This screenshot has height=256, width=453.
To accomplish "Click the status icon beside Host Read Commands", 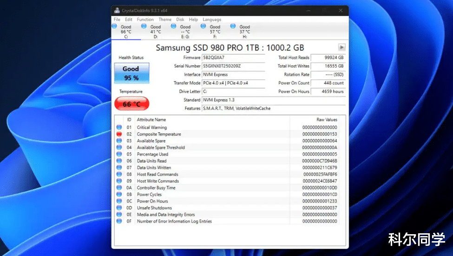I will (x=119, y=174).
